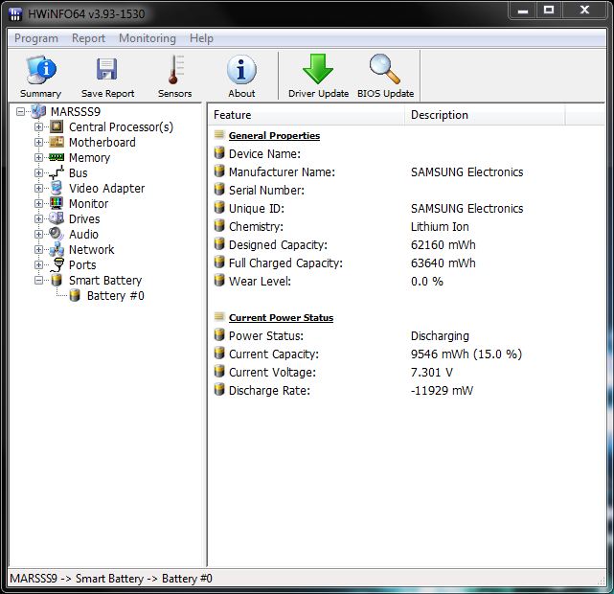
Task: Expand the Audio node
Action: [38, 234]
